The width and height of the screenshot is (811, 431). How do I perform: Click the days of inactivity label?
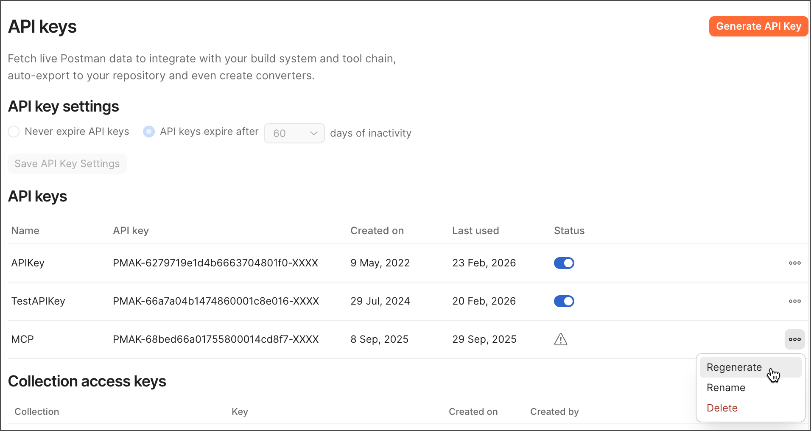[371, 133]
